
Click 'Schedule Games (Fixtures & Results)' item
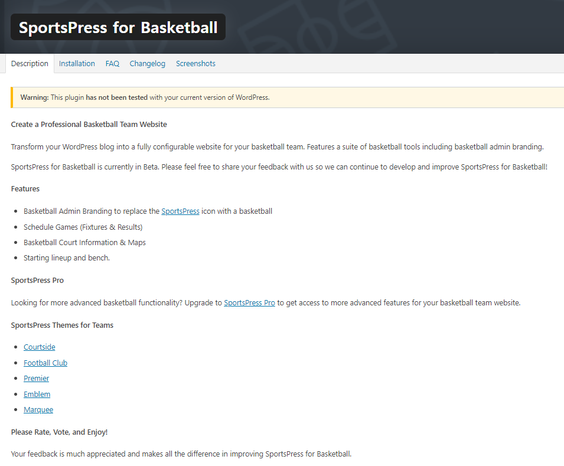pos(83,227)
